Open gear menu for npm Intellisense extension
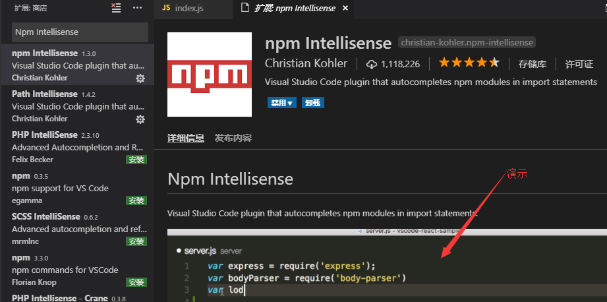 click(x=140, y=78)
